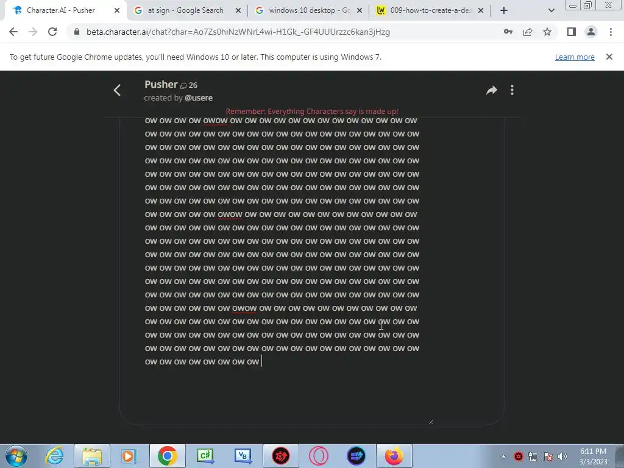The width and height of the screenshot is (624, 468).
Task: Click the Show desktop strip
Action: point(620,456)
